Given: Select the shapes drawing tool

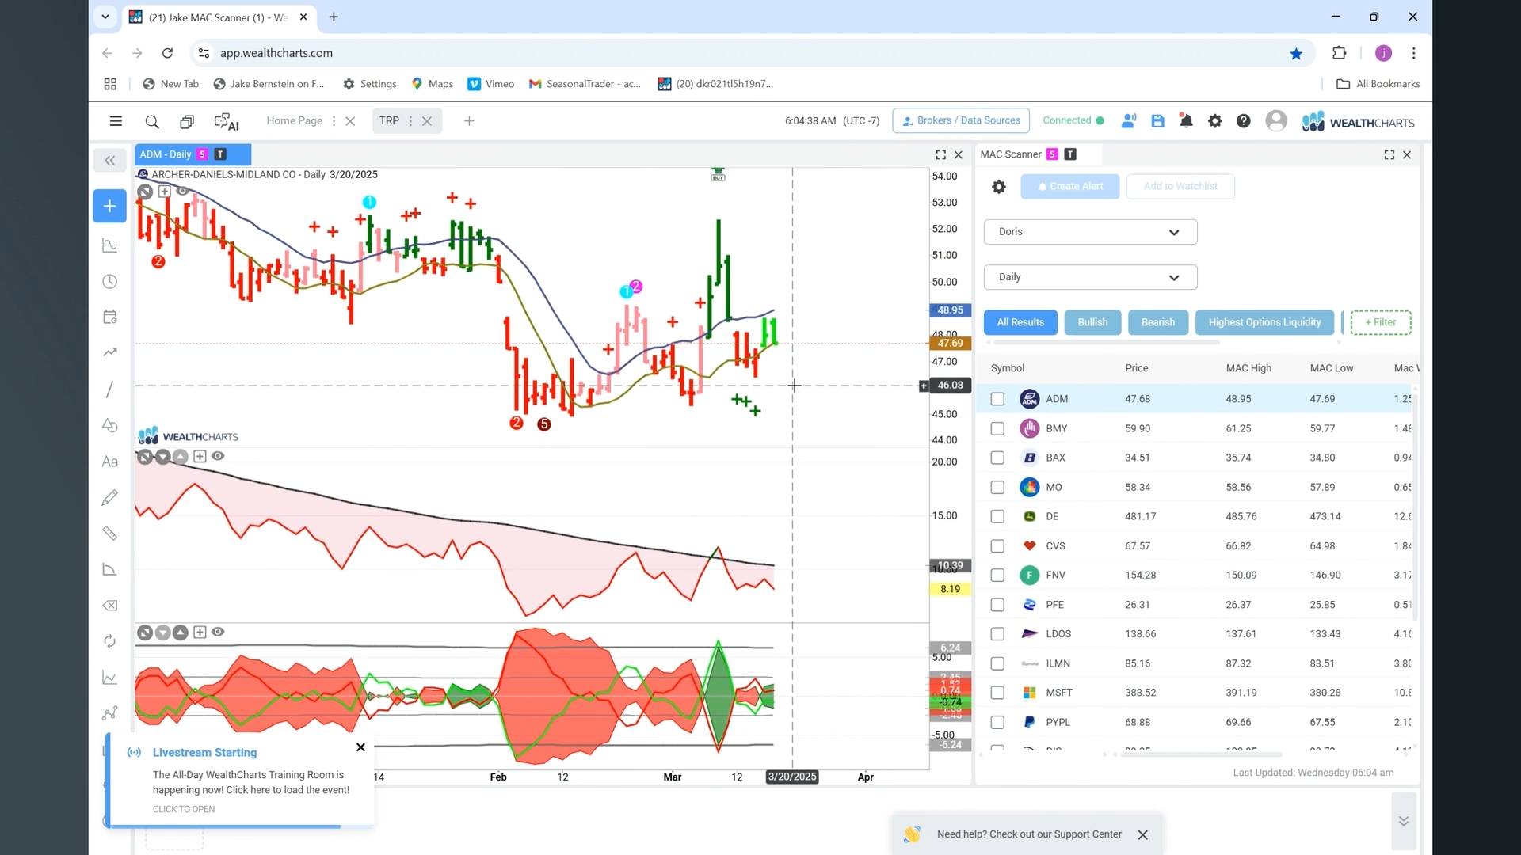Looking at the screenshot, I should pyautogui.click(x=110, y=426).
